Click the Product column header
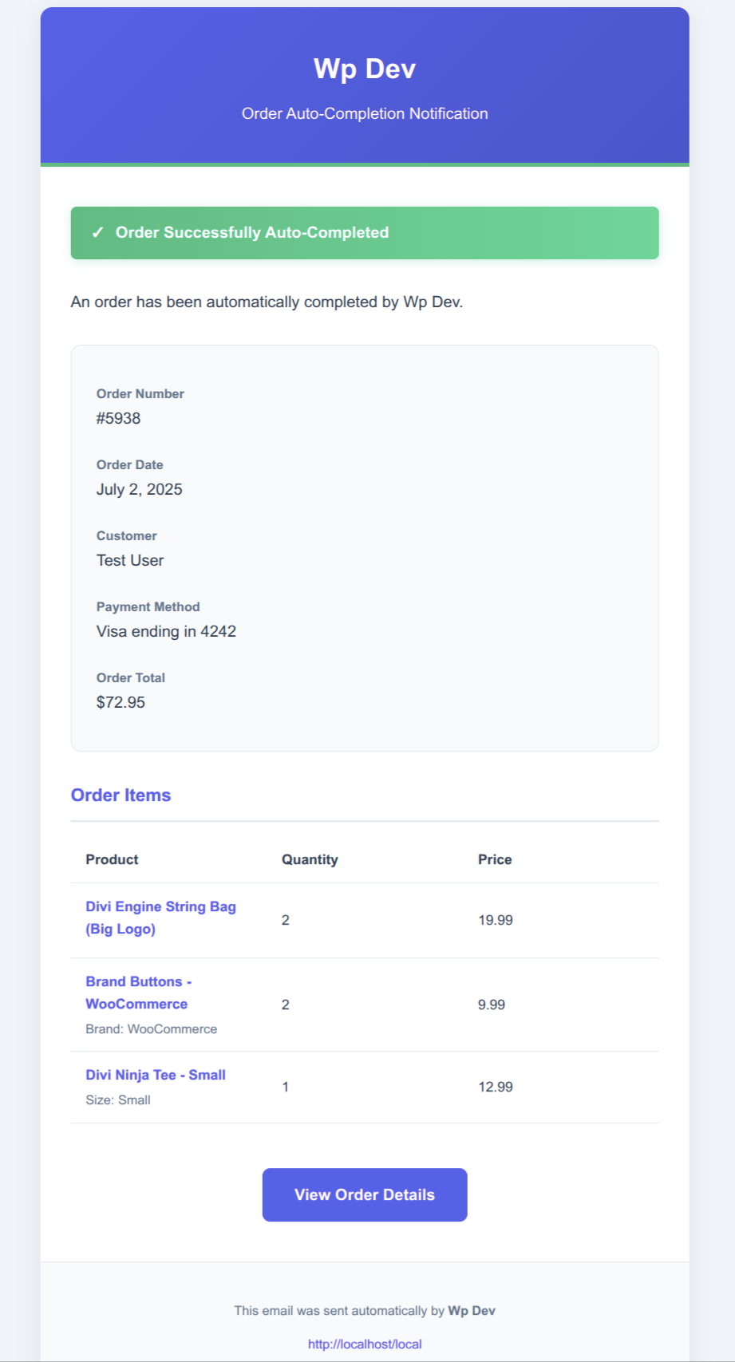The width and height of the screenshot is (735, 1362). coord(113,859)
